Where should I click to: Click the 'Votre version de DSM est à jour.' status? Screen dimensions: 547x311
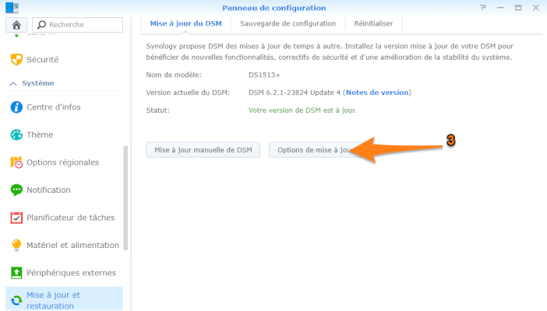(x=302, y=110)
